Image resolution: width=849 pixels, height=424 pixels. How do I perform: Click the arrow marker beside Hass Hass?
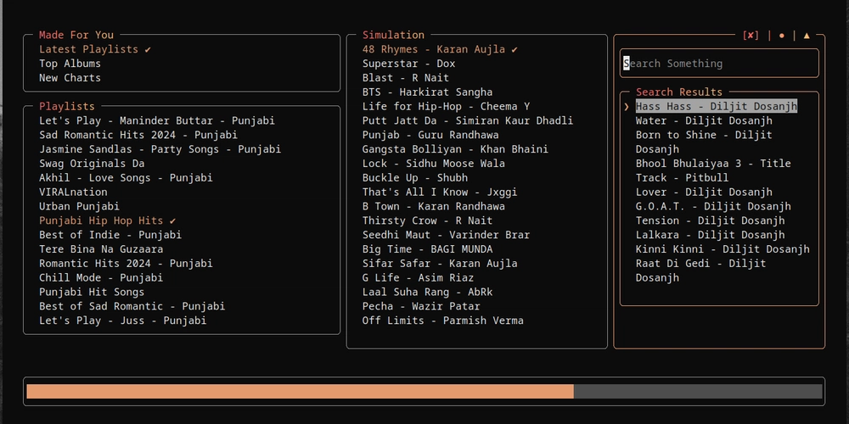click(x=627, y=107)
